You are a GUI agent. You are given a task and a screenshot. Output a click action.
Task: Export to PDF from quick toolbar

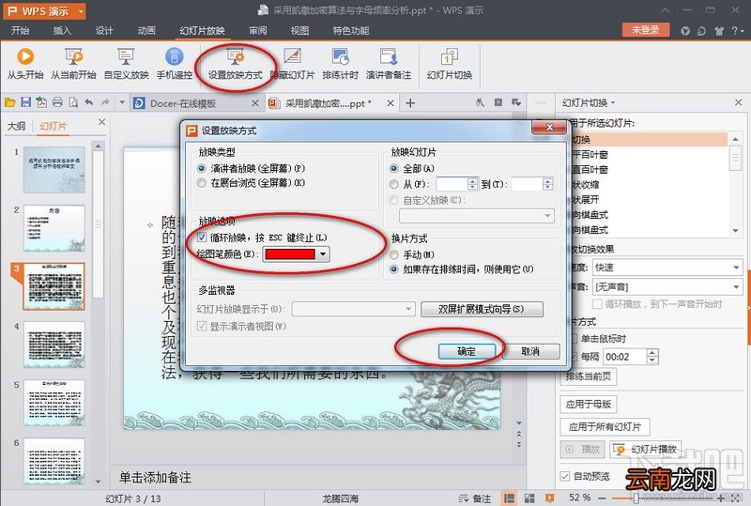click(x=41, y=102)
